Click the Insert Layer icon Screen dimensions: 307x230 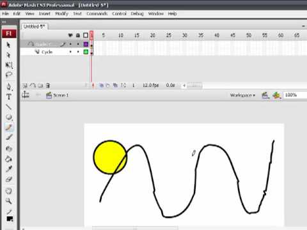coord(25,86)
